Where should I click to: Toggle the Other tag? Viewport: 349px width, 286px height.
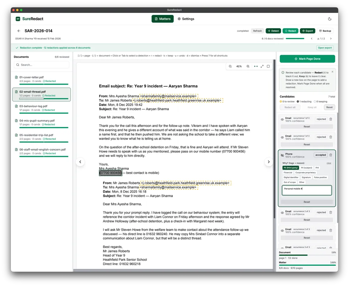pyautogui.click(x=302, y=182)
